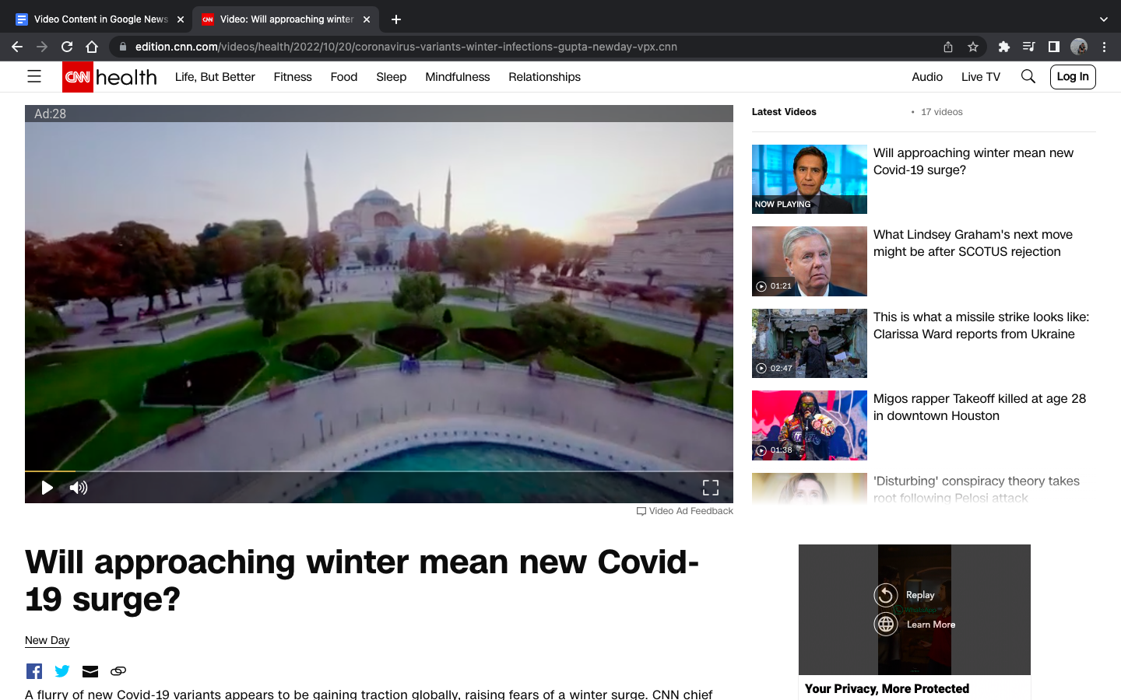
Task: Click the video progress bar
Action: coord(379,471)
